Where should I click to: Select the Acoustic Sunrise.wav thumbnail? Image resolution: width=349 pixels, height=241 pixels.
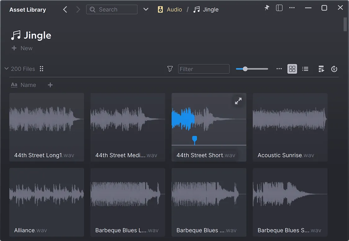click(290, 127)
